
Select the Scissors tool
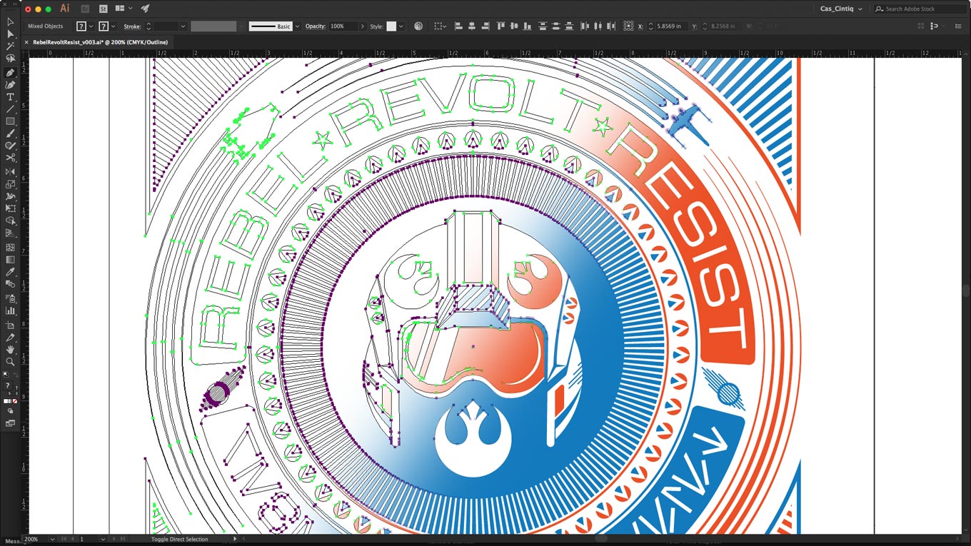pos(10,158)
